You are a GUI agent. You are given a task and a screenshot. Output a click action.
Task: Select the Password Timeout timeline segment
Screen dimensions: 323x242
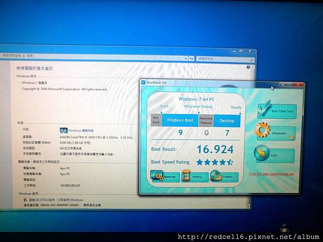(x=206, y=120)
